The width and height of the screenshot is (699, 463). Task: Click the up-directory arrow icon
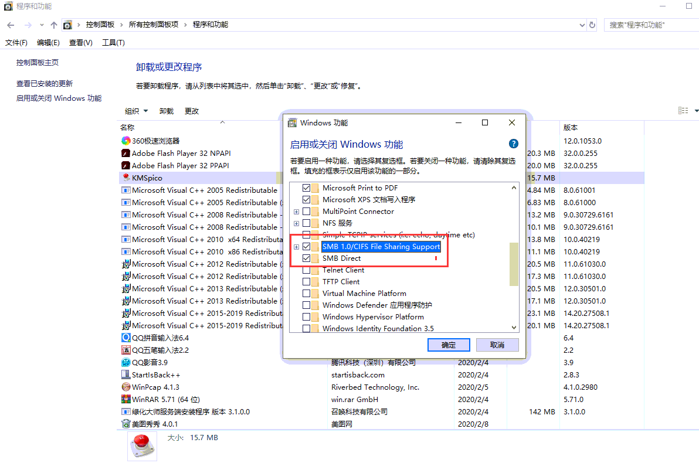pyautogui.click(x=54, y=25)
